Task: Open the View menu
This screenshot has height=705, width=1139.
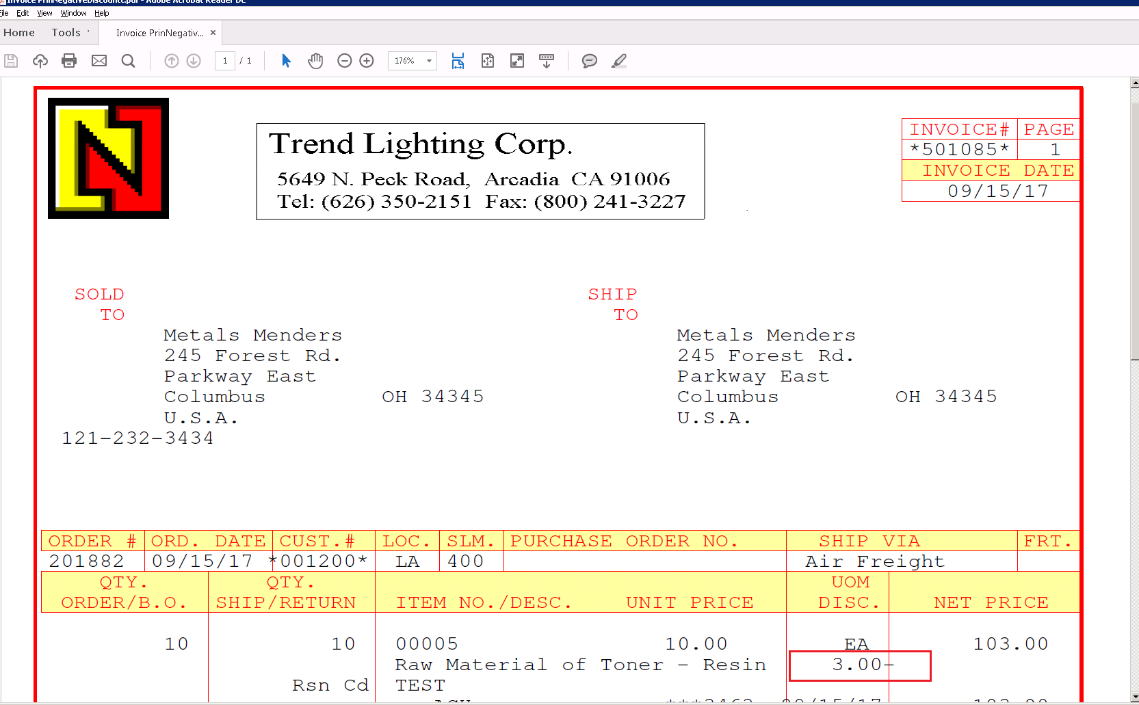Action: (x=44, y=13)
